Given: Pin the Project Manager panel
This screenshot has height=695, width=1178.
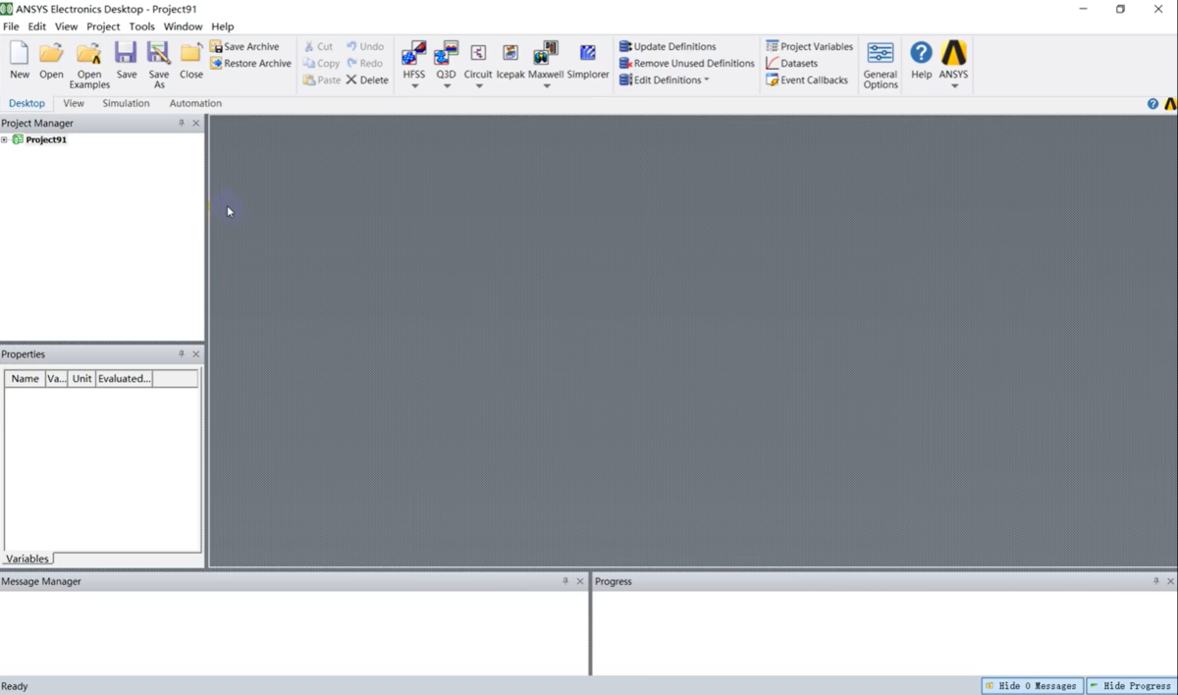Looking at the screenshot, I should pos(181,123).
